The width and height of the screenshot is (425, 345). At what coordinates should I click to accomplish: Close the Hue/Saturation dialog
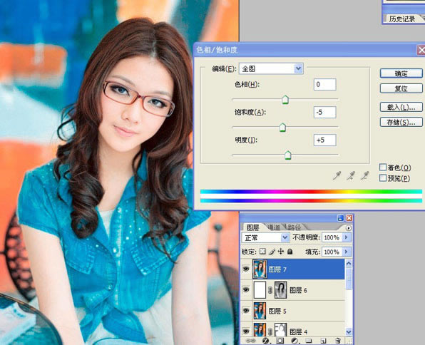click(421, 50)
